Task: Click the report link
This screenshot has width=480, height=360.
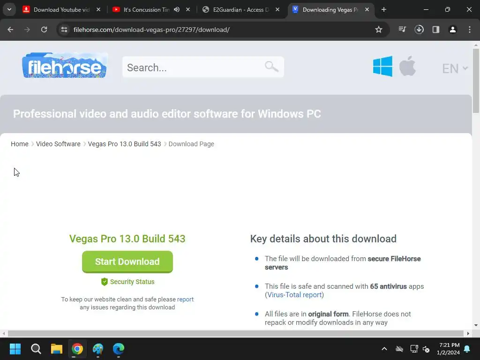Action: click(x=185, y=300)
